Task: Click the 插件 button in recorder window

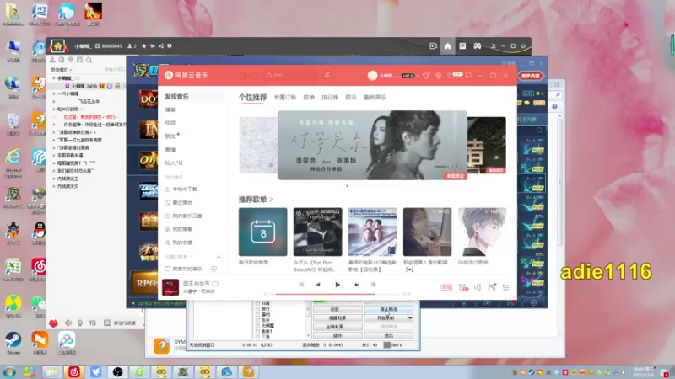Action: click(337, 335)
